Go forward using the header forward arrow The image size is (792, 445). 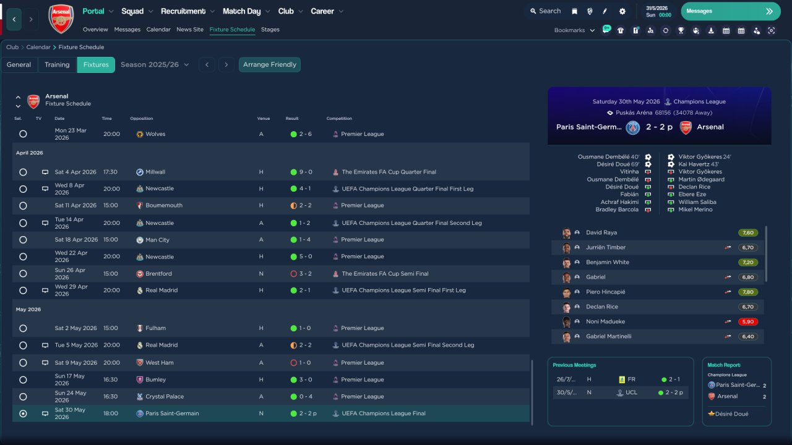point(31,19)
